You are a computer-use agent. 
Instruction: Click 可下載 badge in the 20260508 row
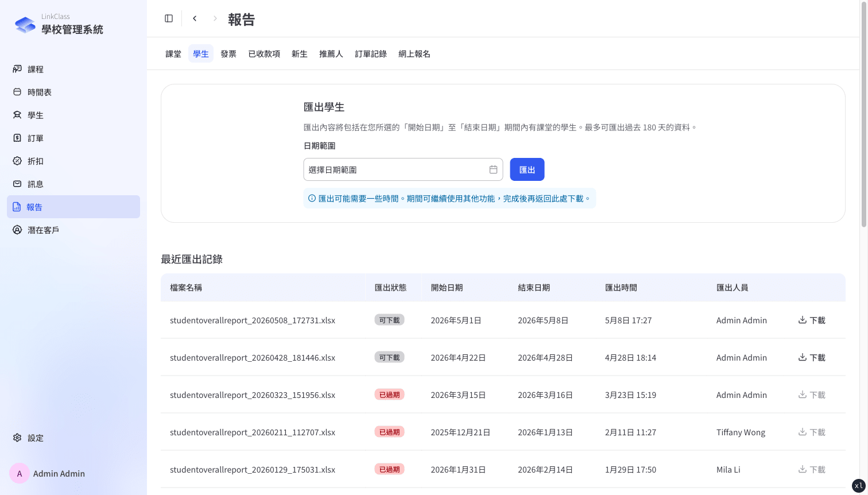(389, 320)
